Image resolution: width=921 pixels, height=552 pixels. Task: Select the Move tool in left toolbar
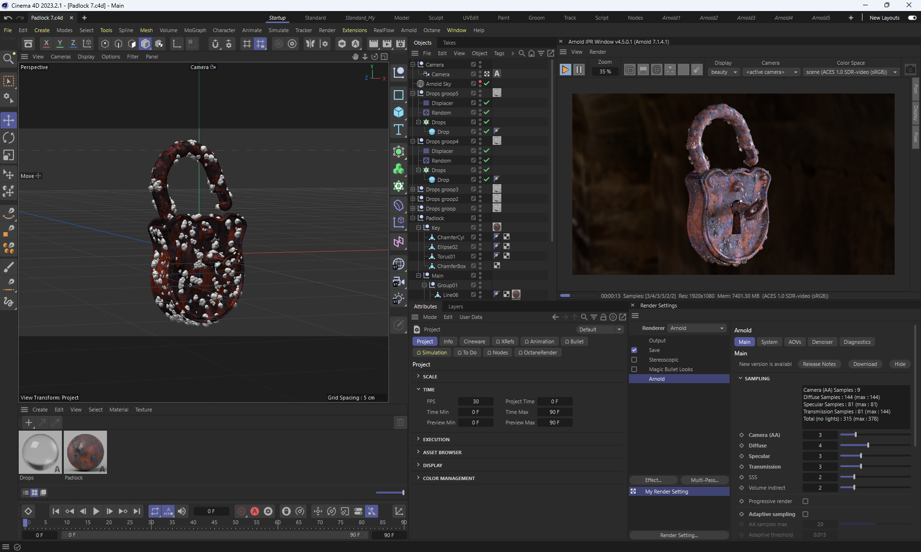tap(9, 120)
